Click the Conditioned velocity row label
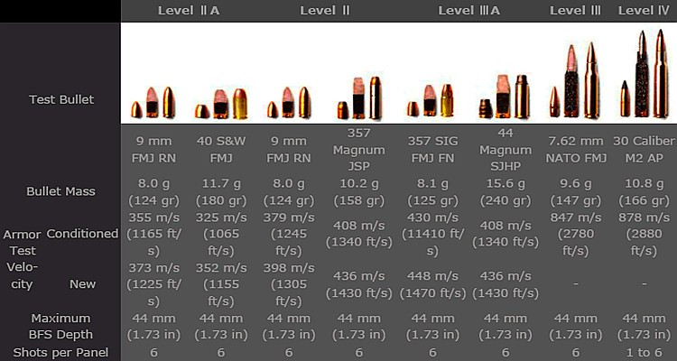677x361 pixels. click(82, 234)
